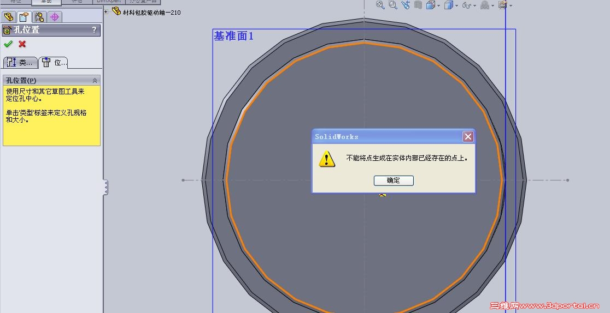Open the ConfigurationManager tab icon
Viewport: 610px width, 313px height.
(x=39, y=17)
